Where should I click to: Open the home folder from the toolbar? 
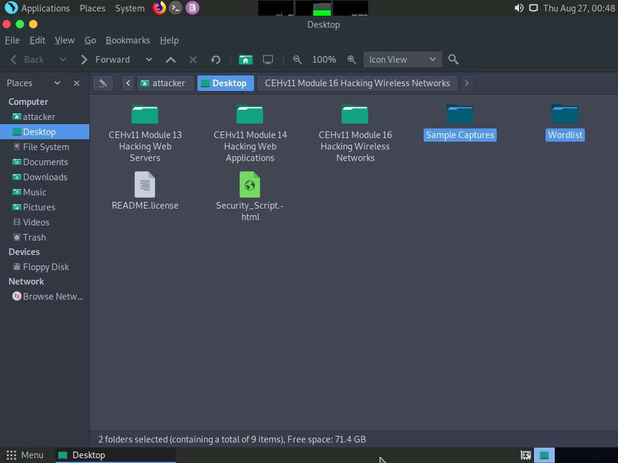tap(245, 59)
